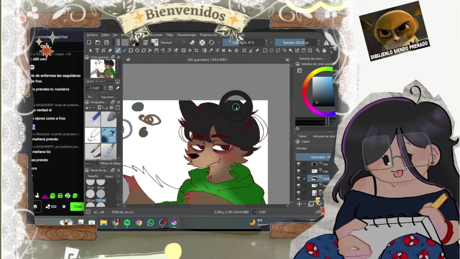Select the Text tool in Krita toolbox
The image size is (460, 259).
coord(97,50)
